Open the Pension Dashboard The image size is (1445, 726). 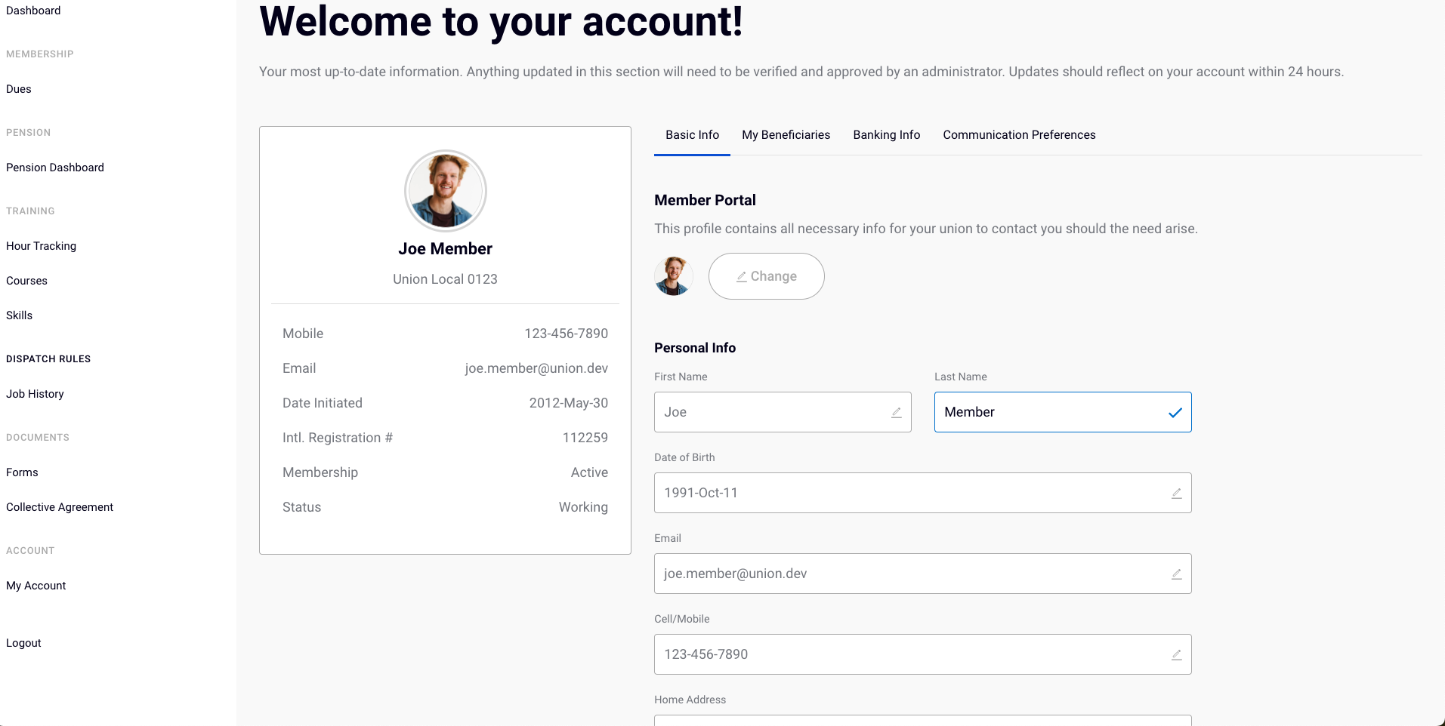[54, 167]
